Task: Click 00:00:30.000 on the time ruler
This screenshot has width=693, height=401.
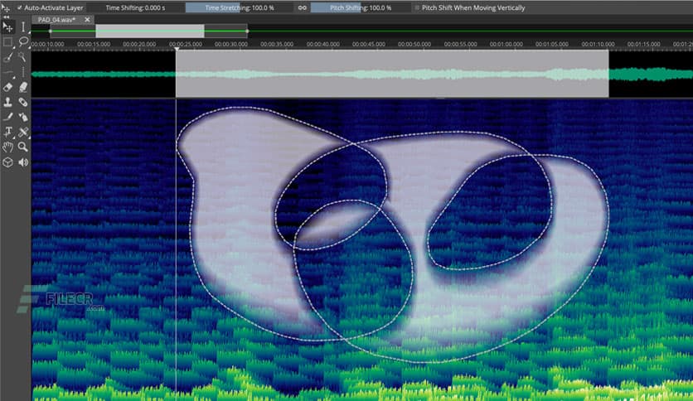Action: (x=231, y=44)
